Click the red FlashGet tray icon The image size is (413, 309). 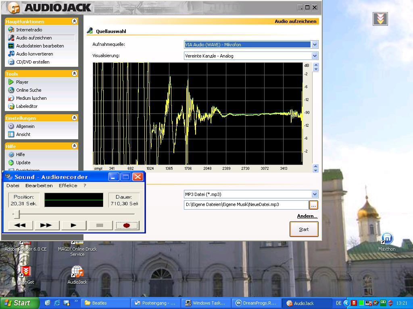(x=354, y=303)
